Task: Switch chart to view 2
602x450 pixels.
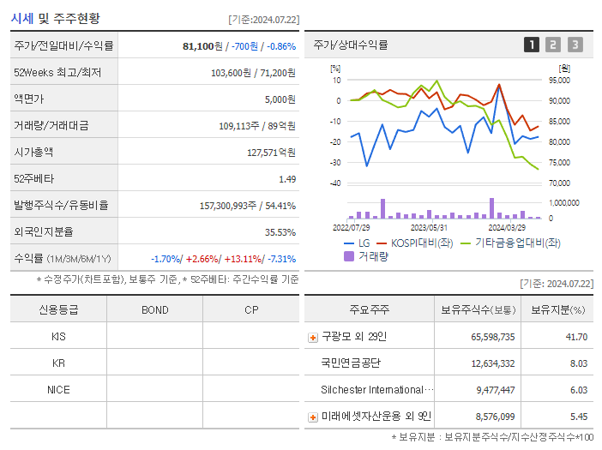Action: [553, 45]
